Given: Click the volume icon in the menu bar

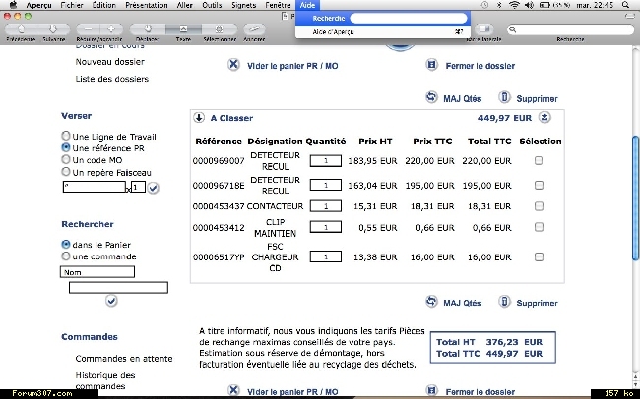Looking at the screenshot, I should pyautogui.click(x=529, y=5).
